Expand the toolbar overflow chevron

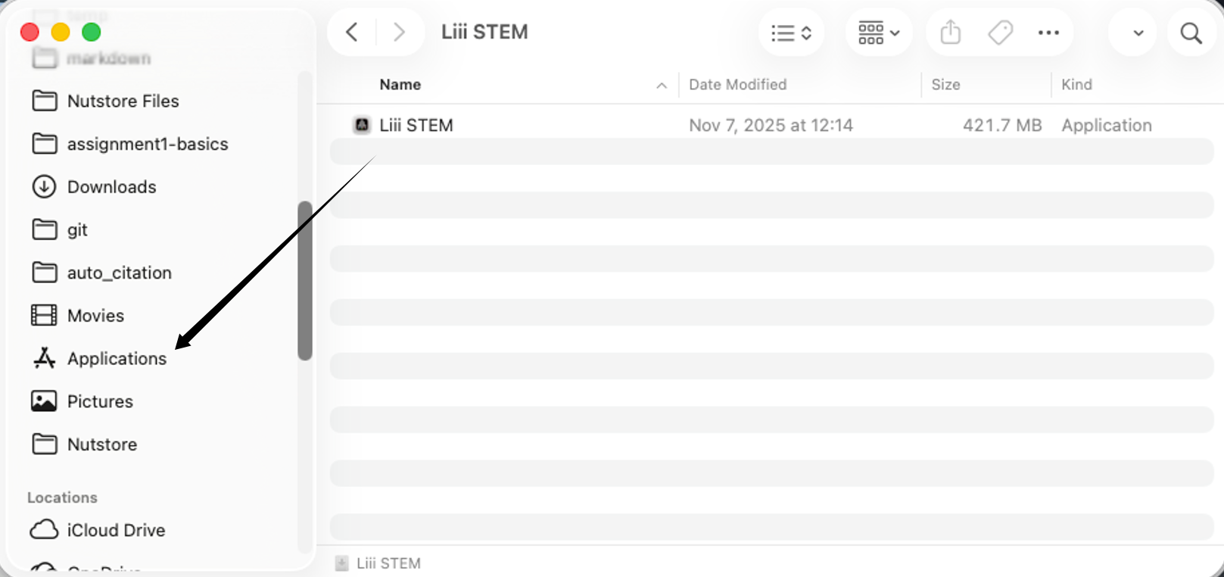(1138, 33)
